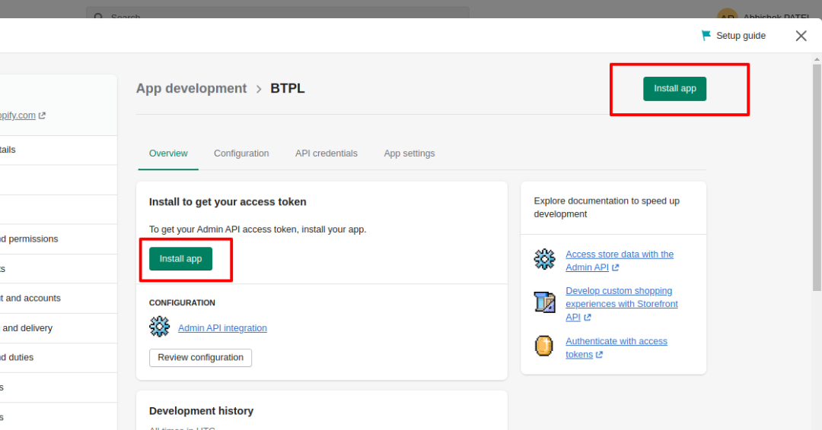Select the store details item in sidebar

coord(58,150)
